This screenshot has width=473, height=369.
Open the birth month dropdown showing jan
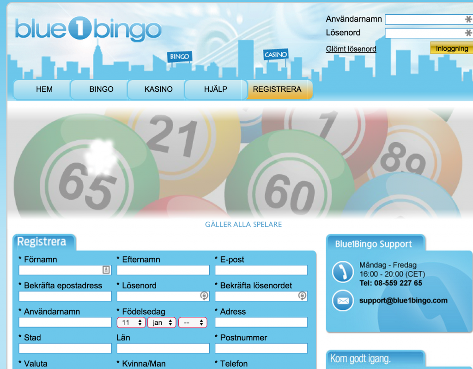click(162, 322)
